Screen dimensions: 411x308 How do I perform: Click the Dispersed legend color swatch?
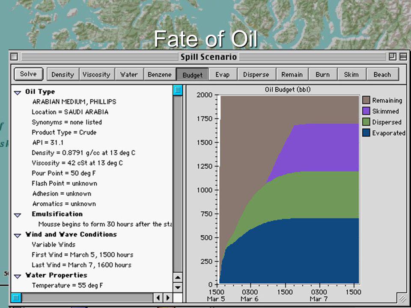366,122
